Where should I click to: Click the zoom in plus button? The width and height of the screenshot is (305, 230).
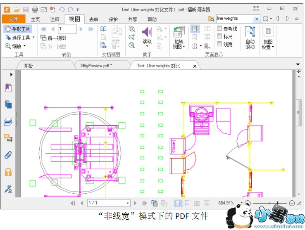pyautogui.click(x=292, y=203)
